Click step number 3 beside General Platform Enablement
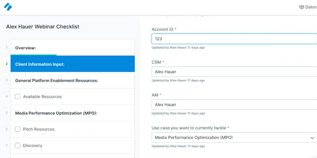The height and width of the screenshot is (158, 317). [7, 80]
